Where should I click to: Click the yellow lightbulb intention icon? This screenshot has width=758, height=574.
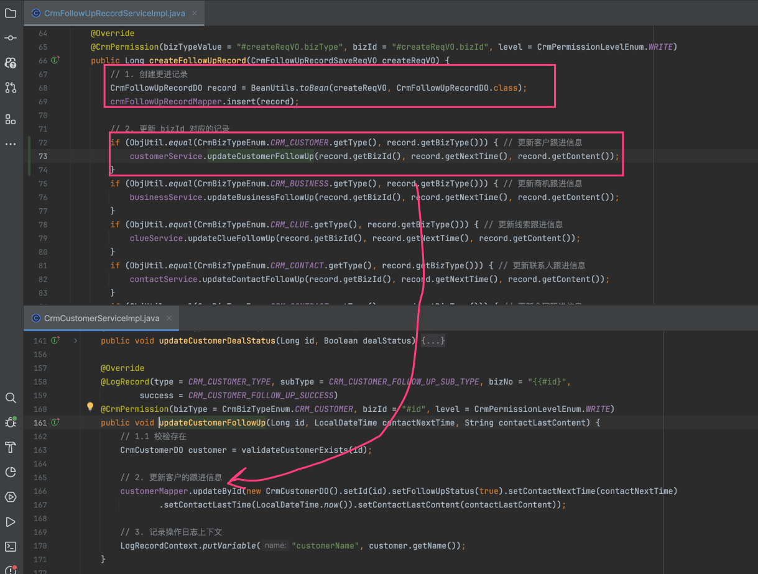pyautogui.click(x=90, y=408)
